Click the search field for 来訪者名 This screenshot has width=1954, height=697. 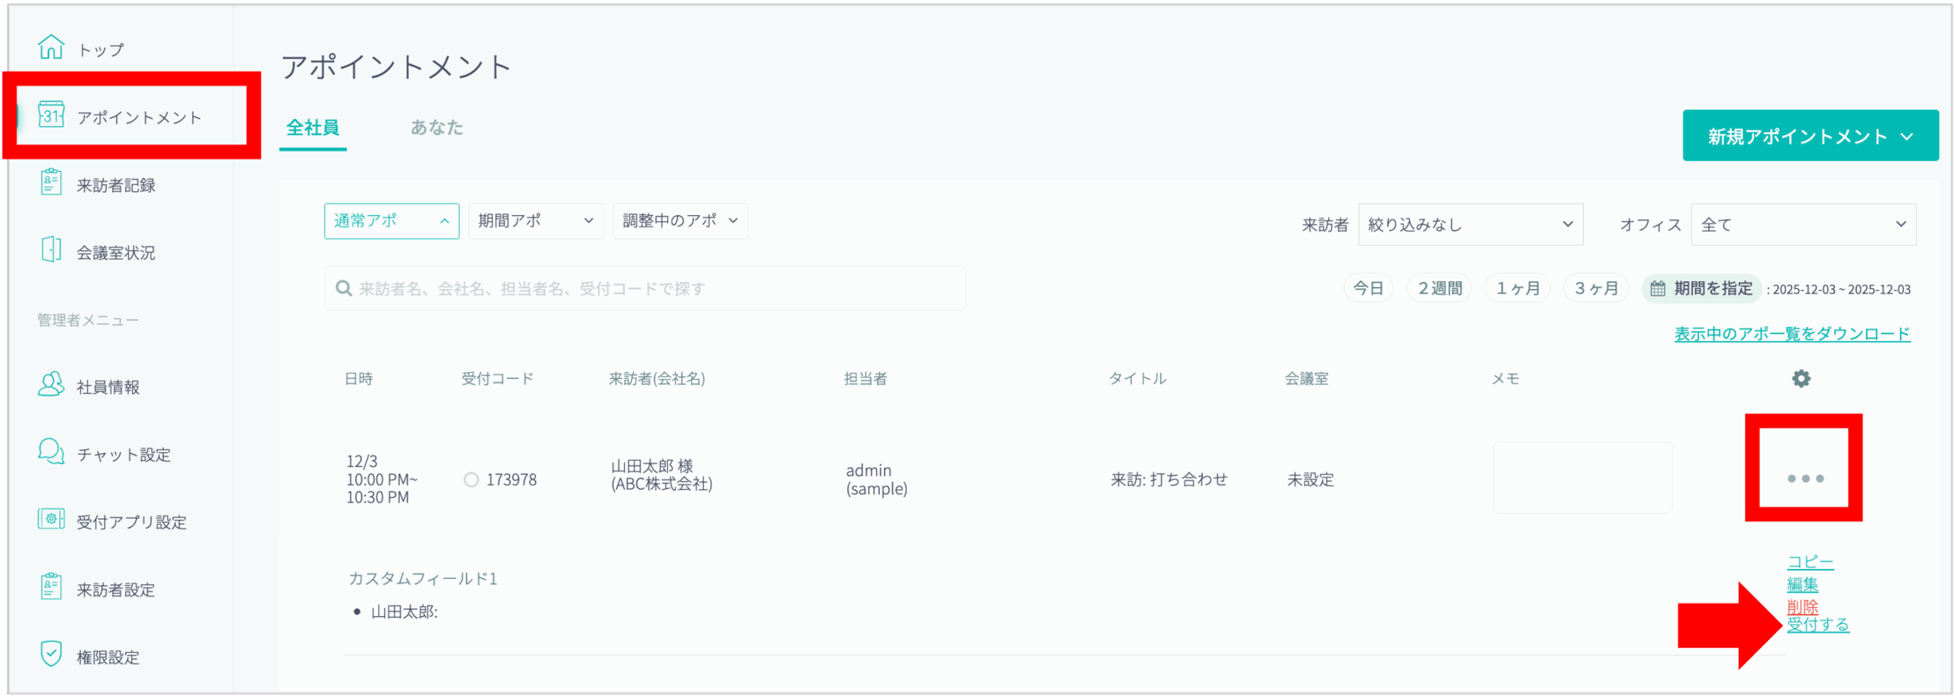(x=645, y=288)
